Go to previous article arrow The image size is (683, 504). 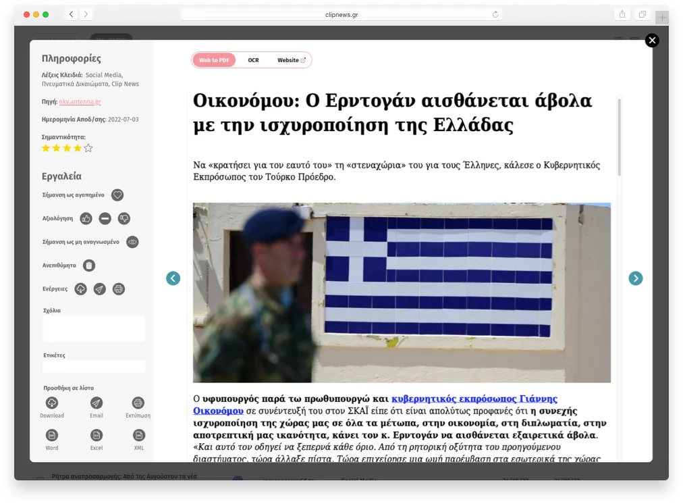point(173,278)
